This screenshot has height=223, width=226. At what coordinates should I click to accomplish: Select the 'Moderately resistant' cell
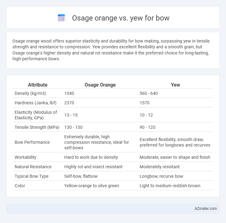[x=159, y=167]
